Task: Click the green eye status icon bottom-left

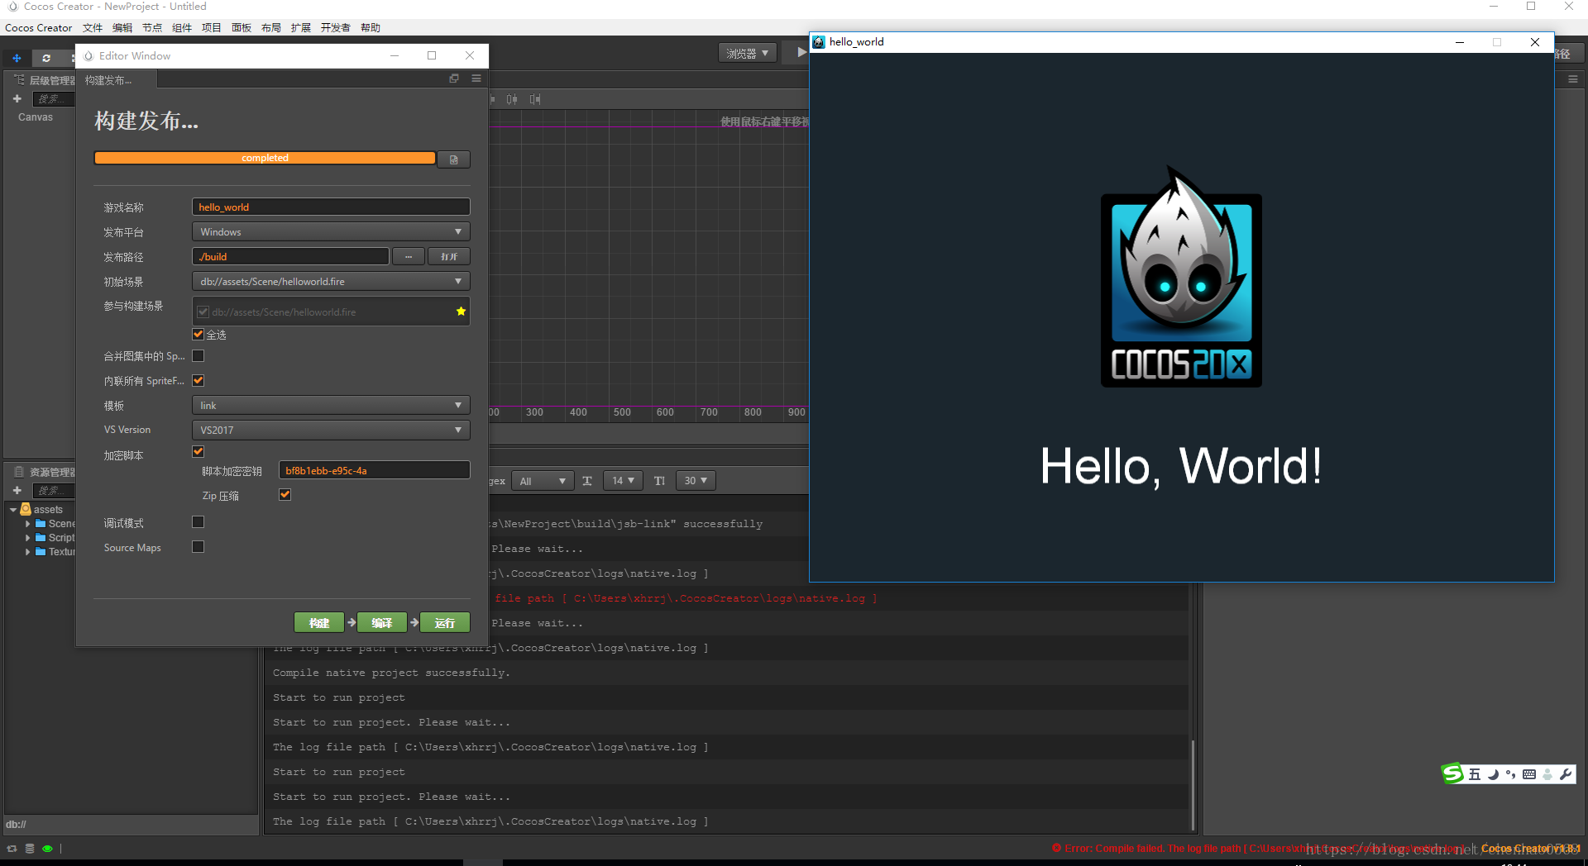Action: [47, 849]
